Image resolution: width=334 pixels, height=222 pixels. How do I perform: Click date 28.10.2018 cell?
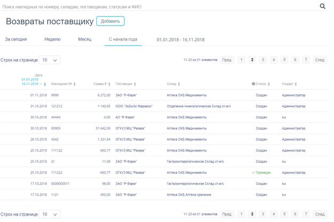(39, 139)
